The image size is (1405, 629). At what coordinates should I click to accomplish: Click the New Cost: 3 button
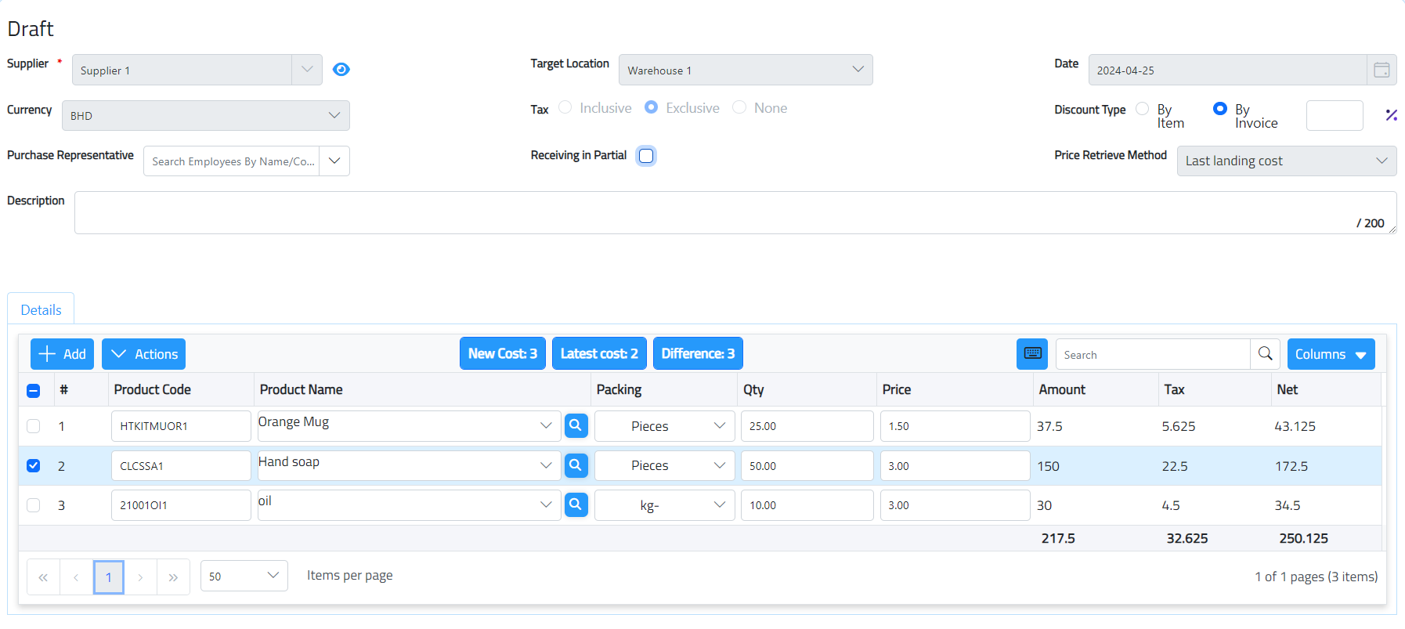(502, 354)
